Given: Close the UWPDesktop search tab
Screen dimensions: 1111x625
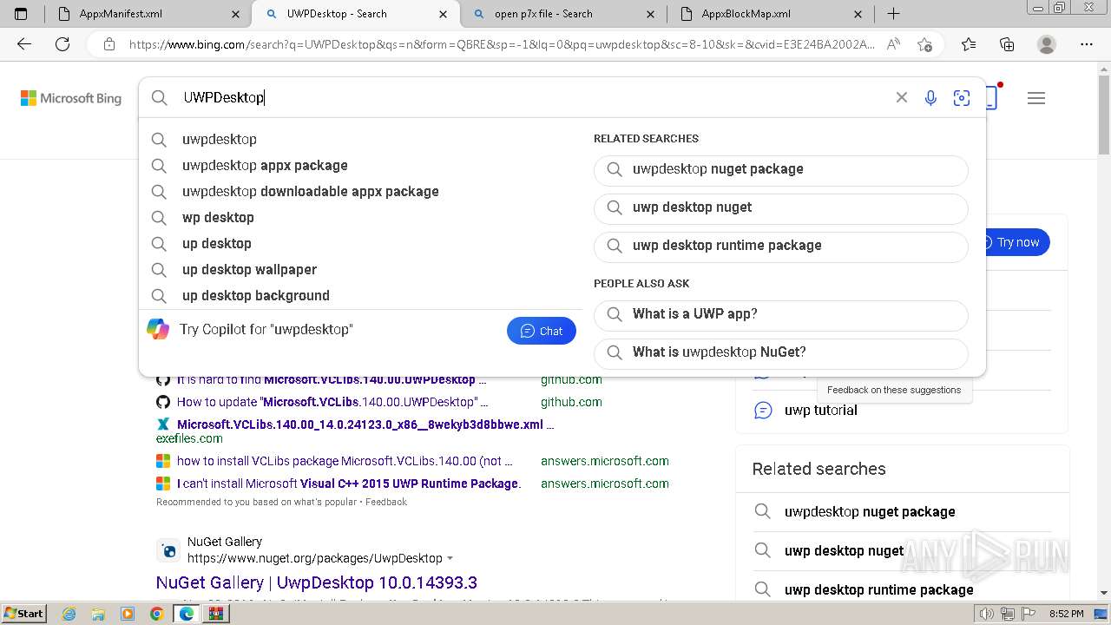Looking at the screenshot, I should pyautogui.click(x=444, y=14).
